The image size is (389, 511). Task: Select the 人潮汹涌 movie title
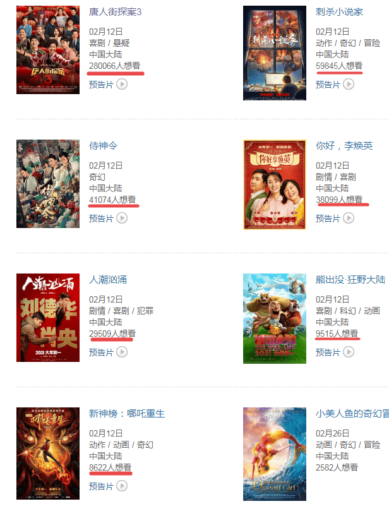tap(108, 280)
